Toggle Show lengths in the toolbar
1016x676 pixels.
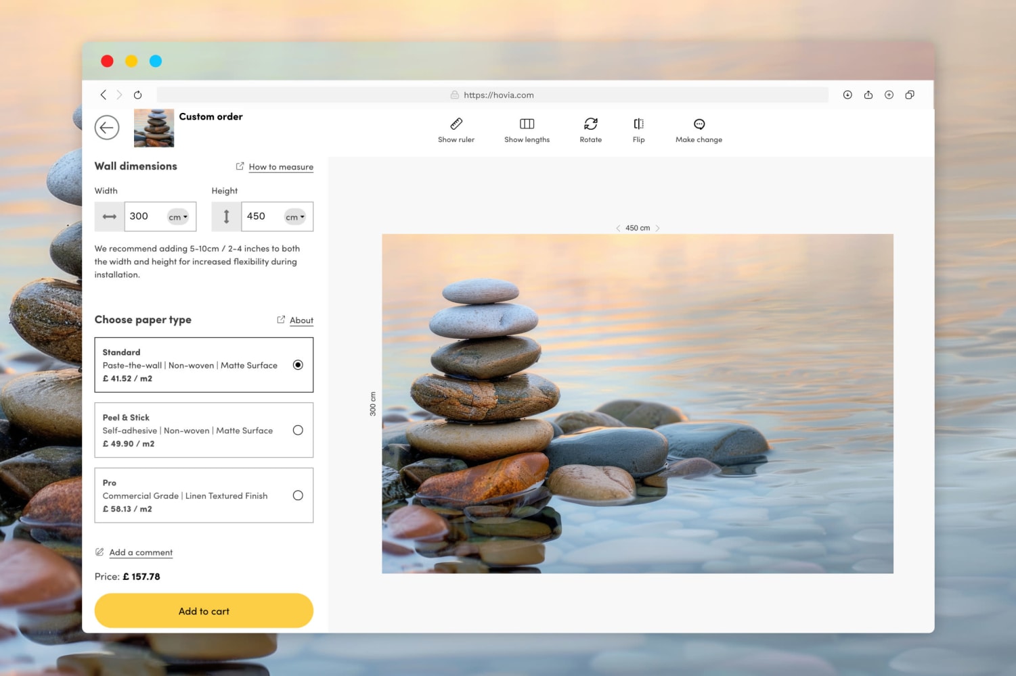[527, 130]
